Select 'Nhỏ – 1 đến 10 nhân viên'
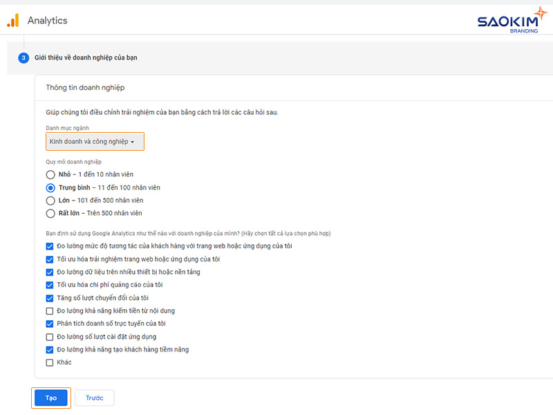 point(49,174)
